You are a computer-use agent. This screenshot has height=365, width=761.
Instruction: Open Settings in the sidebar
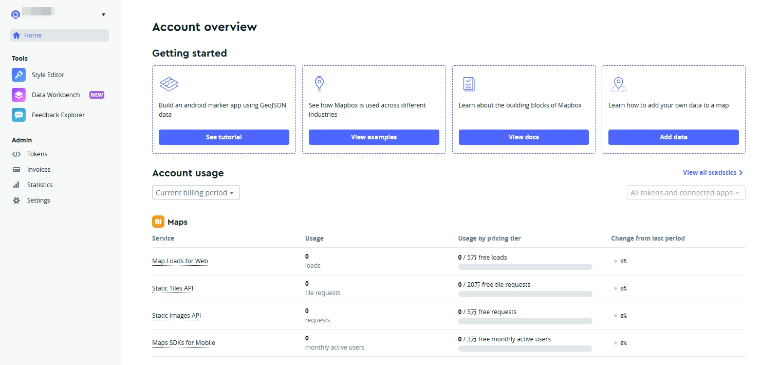tap(39, 200)
